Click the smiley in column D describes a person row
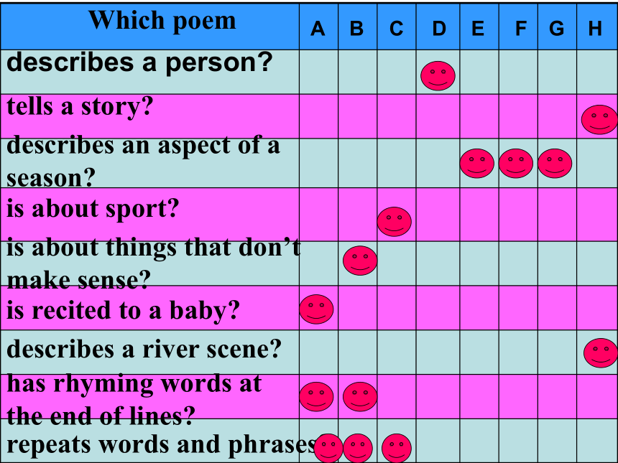Viewport: 618px width, 463px height. point(438,75)
